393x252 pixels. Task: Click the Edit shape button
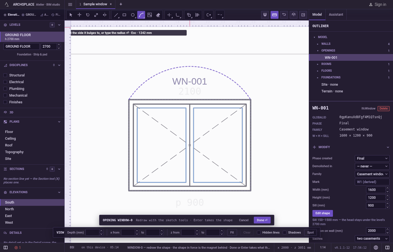click(323, 213)
